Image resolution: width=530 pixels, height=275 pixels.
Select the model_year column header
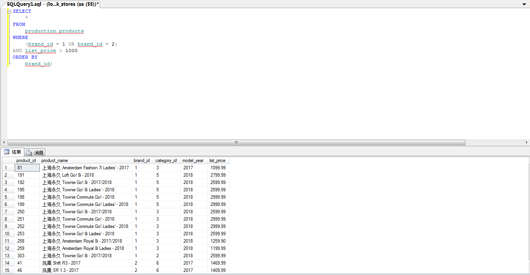click(x=194, y=160)
